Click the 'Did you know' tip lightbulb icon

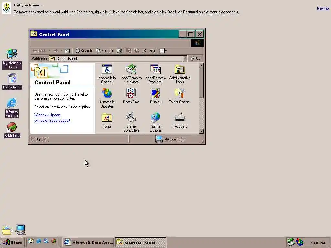tap(6, 8)
